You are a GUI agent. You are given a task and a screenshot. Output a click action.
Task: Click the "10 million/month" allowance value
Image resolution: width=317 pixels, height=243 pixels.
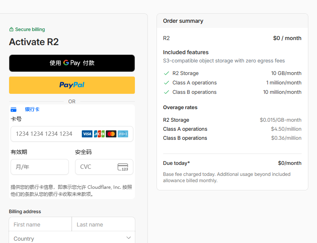coord(282,92)
